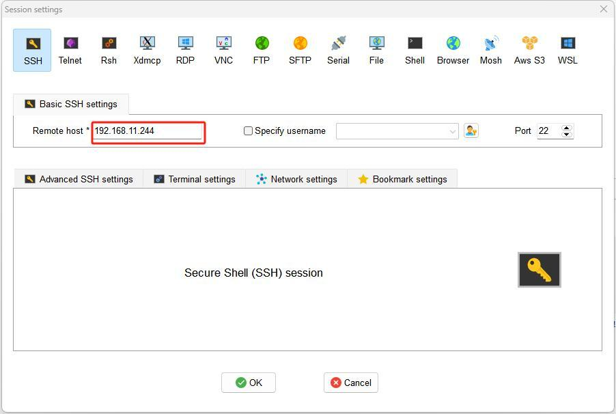
Task: Choose the RDP session icon
Action: pyautogui.click(x=185, y=51)
